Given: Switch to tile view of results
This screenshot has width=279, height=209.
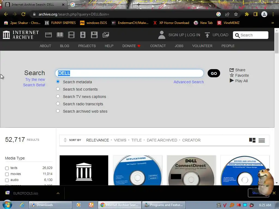Looking at the screenshot, I should (x=252, y=140).
